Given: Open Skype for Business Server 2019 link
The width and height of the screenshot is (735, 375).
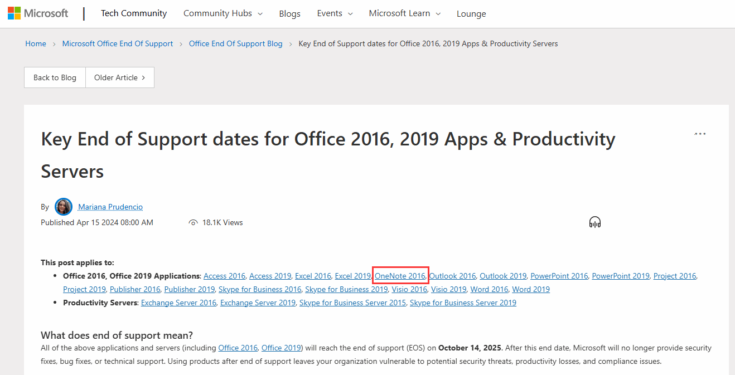Looking at the screenshot, I should point(463,303).
